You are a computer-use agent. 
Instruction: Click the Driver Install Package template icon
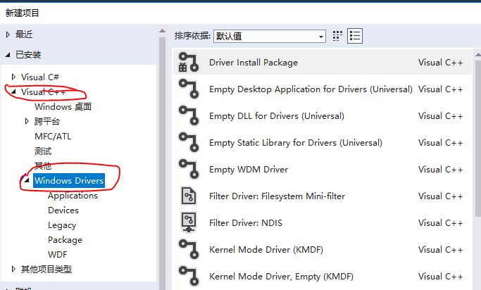tap(188, 62)
